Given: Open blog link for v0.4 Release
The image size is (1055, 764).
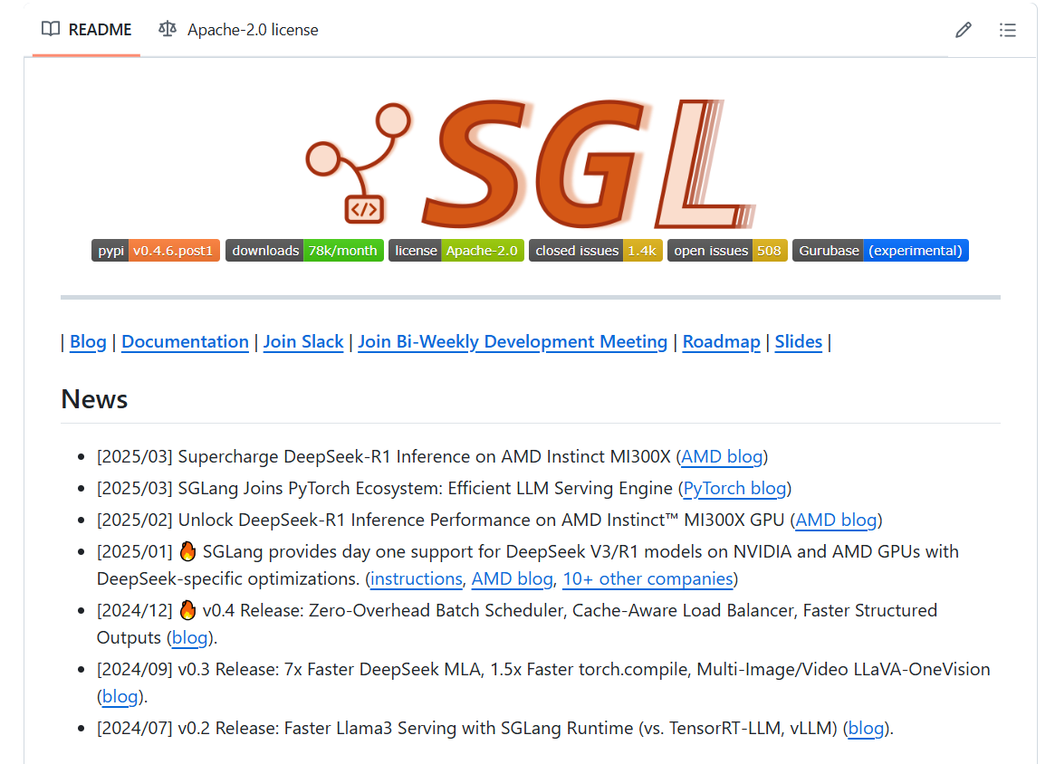Looking at the screenshot, I should click(x=190, y=637).
